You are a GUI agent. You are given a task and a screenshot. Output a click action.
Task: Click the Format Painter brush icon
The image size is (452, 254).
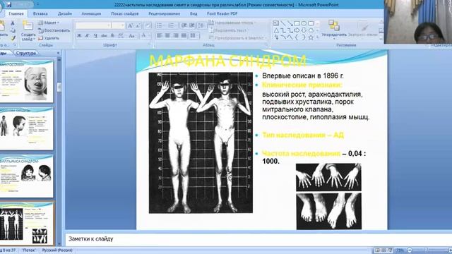pyautogui.click(x=13, y=37)
